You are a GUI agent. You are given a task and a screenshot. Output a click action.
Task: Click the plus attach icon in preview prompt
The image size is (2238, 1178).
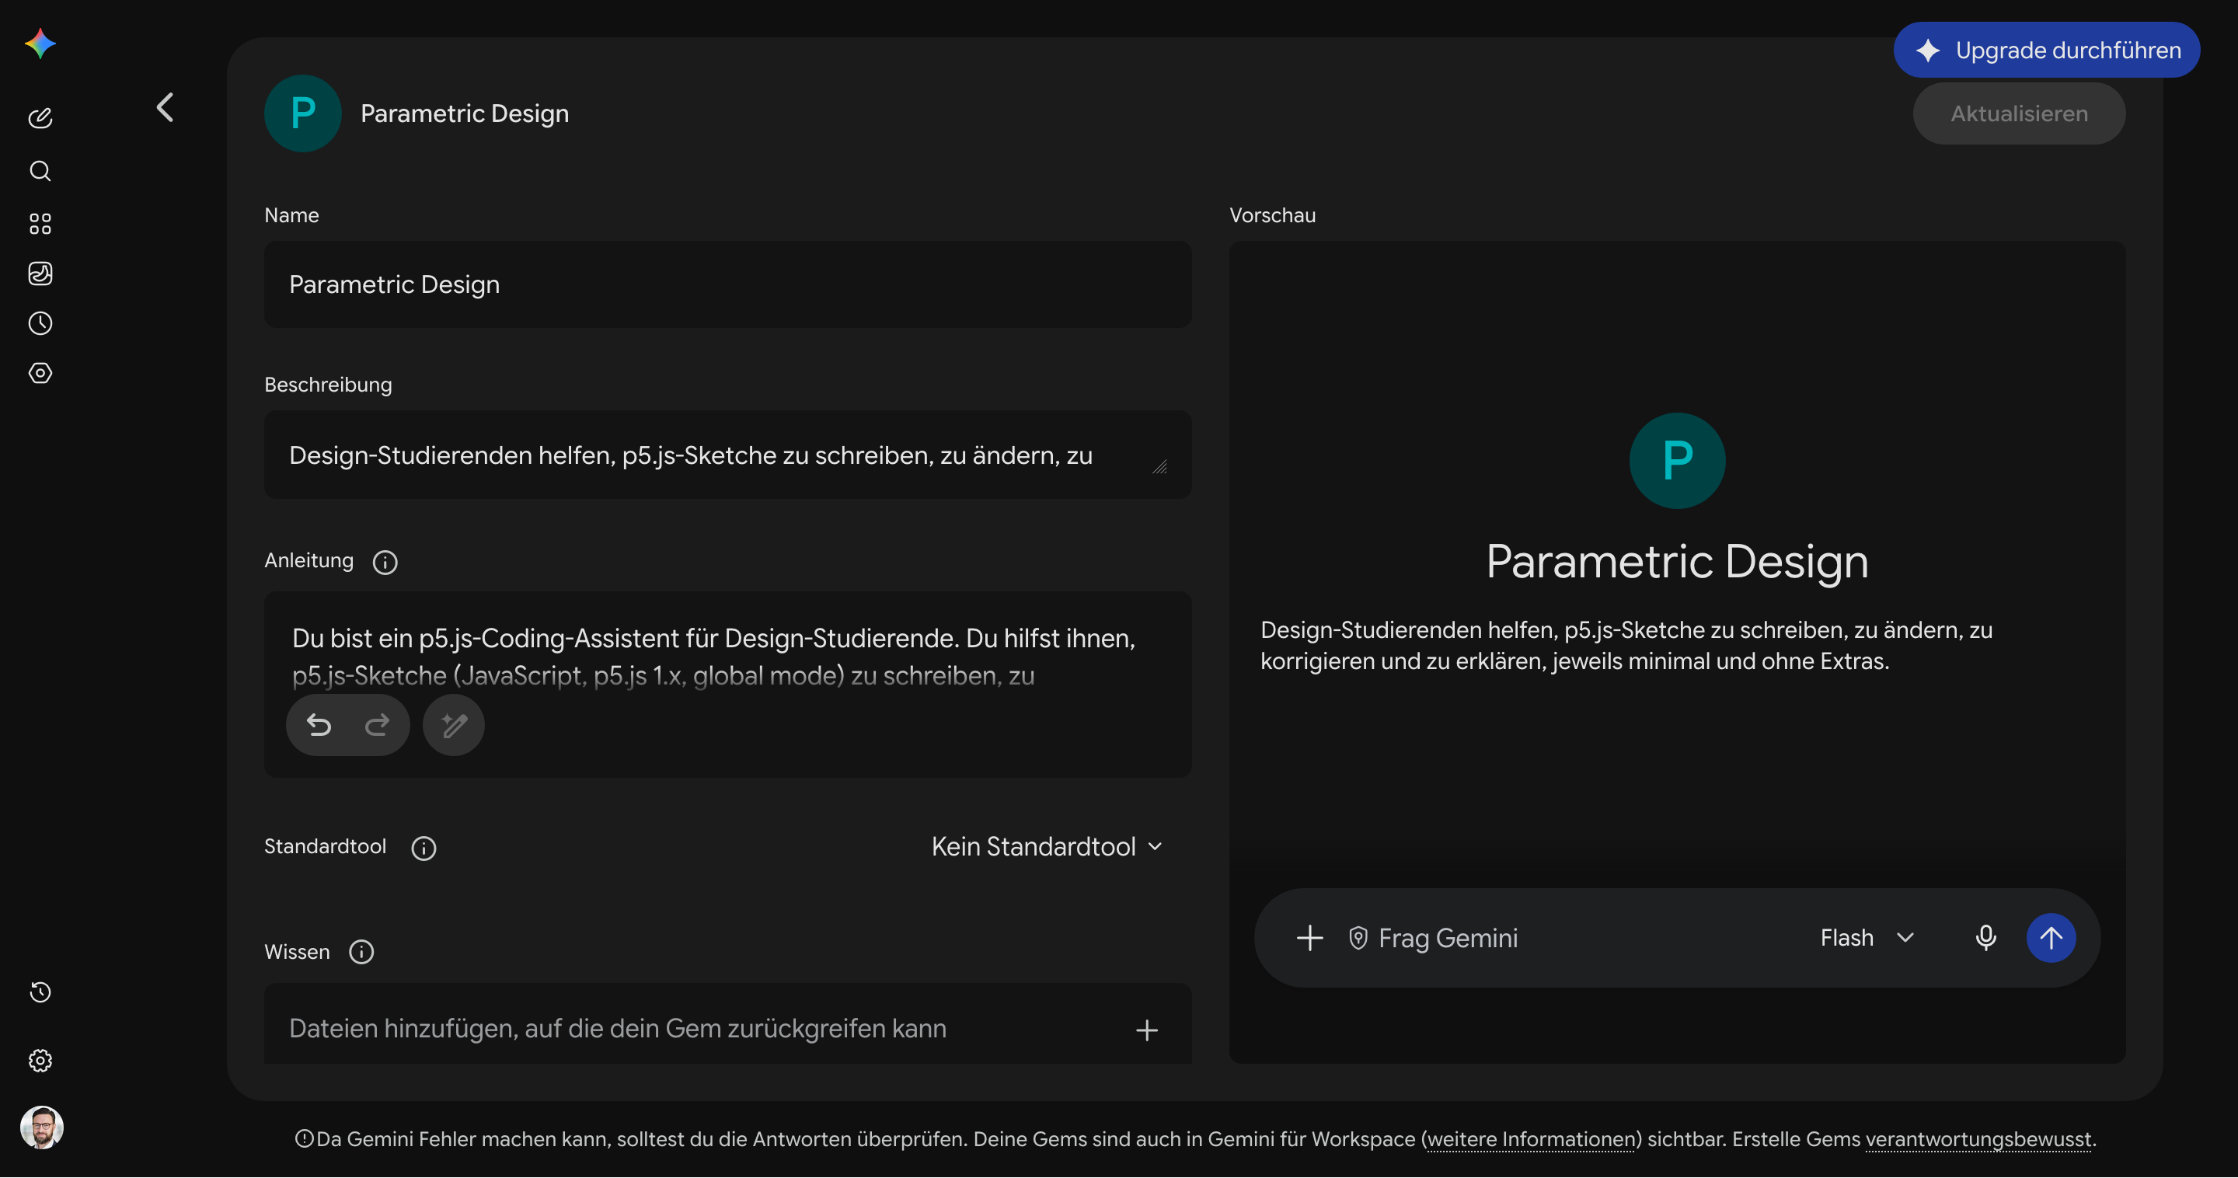click(x=1310, y=938)
